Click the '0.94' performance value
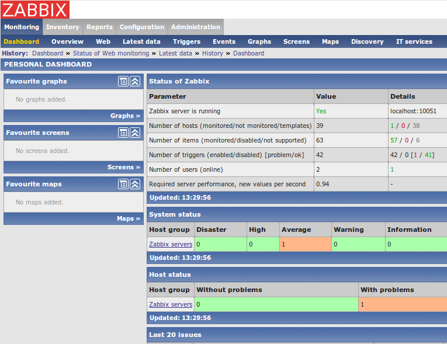This screenshot has height=344, width=447. 323,184
